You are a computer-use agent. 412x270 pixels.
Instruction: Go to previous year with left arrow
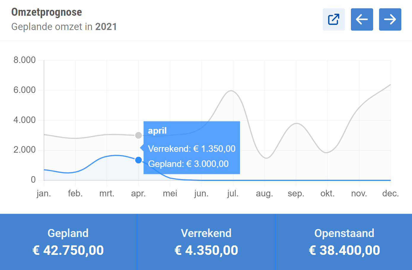[362, 20]
